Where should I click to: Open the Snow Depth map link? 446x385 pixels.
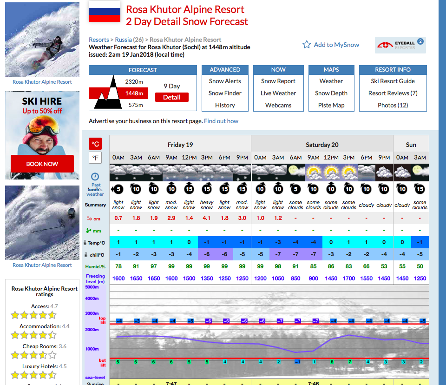331,93
